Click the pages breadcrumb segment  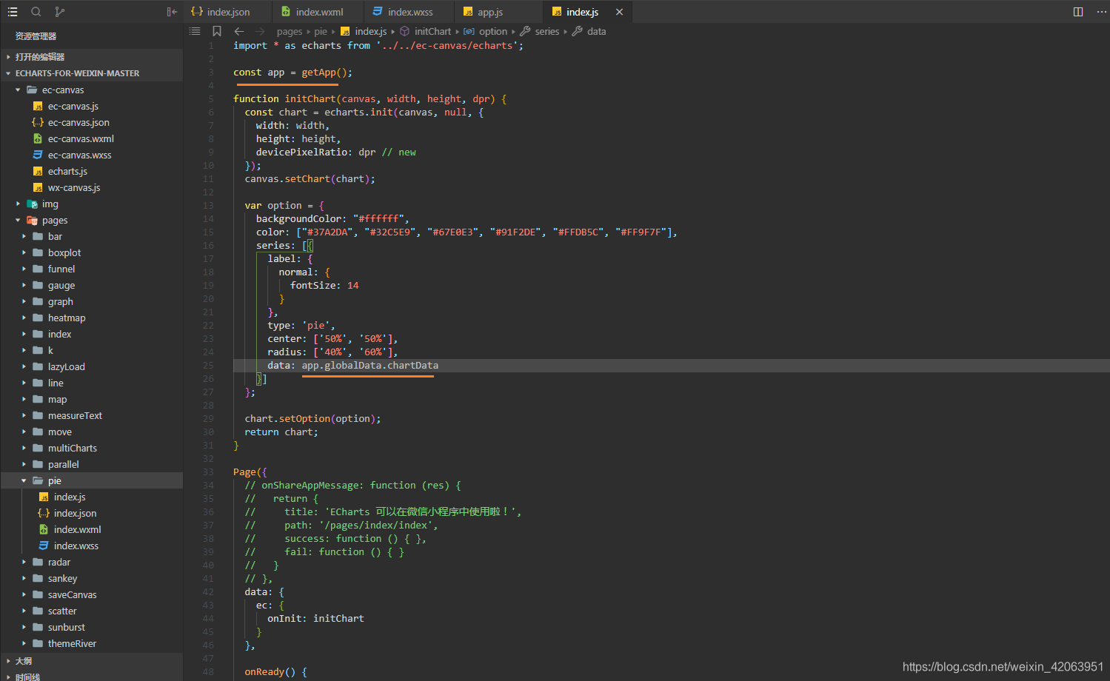point(290,31)
